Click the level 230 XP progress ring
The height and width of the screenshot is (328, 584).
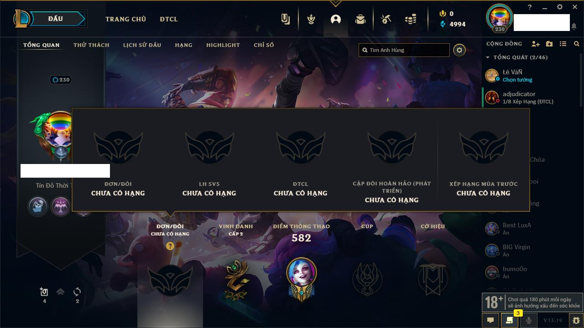pos(61,80)
